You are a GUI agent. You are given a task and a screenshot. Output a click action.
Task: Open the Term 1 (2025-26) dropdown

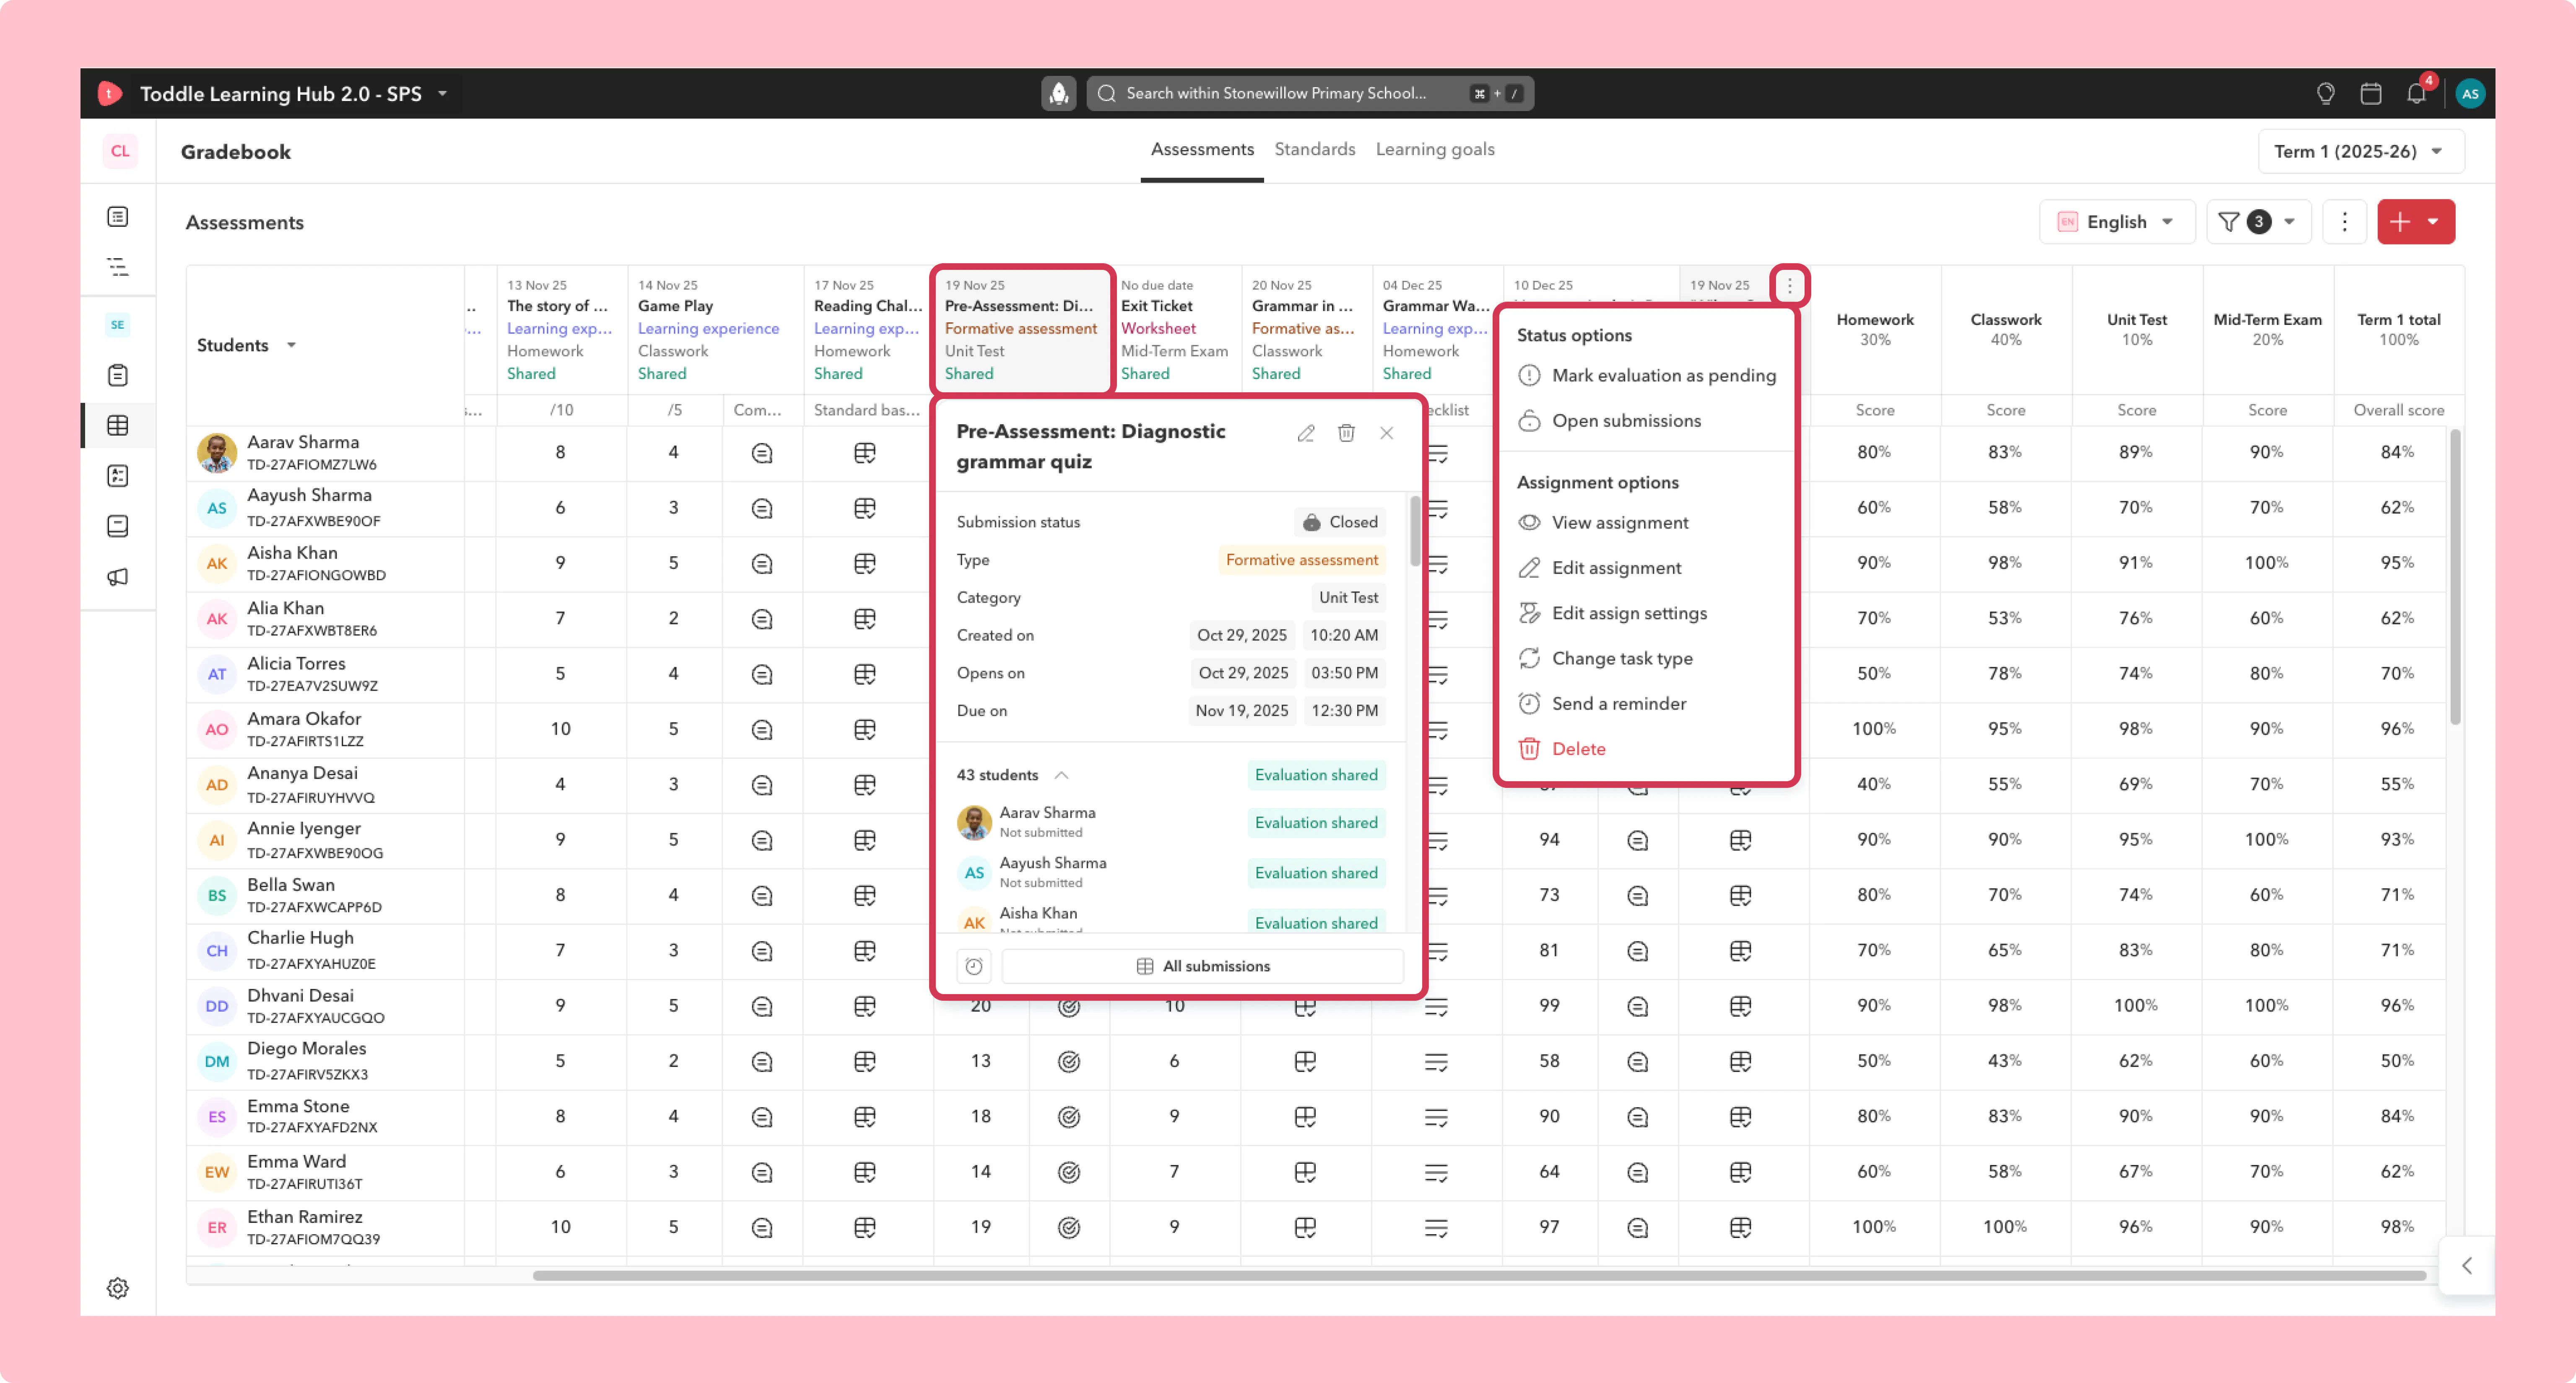click(2360, 151)
